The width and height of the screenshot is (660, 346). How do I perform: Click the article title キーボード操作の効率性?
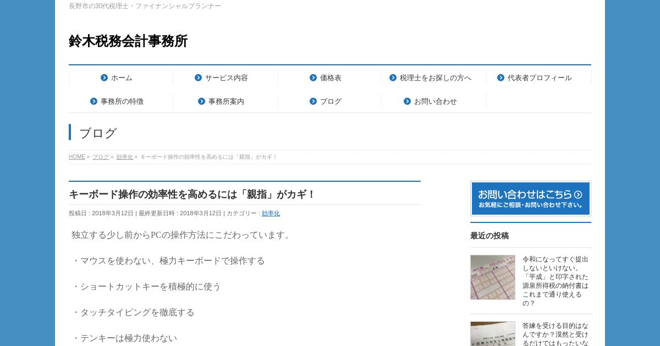pyautogui.click(x=192, y=194)
